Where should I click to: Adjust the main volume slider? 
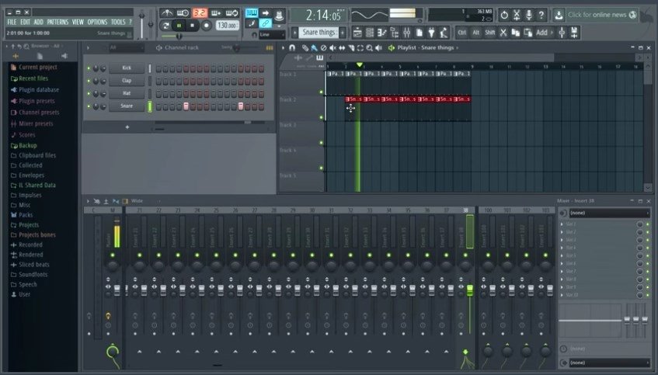[x=142, y=25]
